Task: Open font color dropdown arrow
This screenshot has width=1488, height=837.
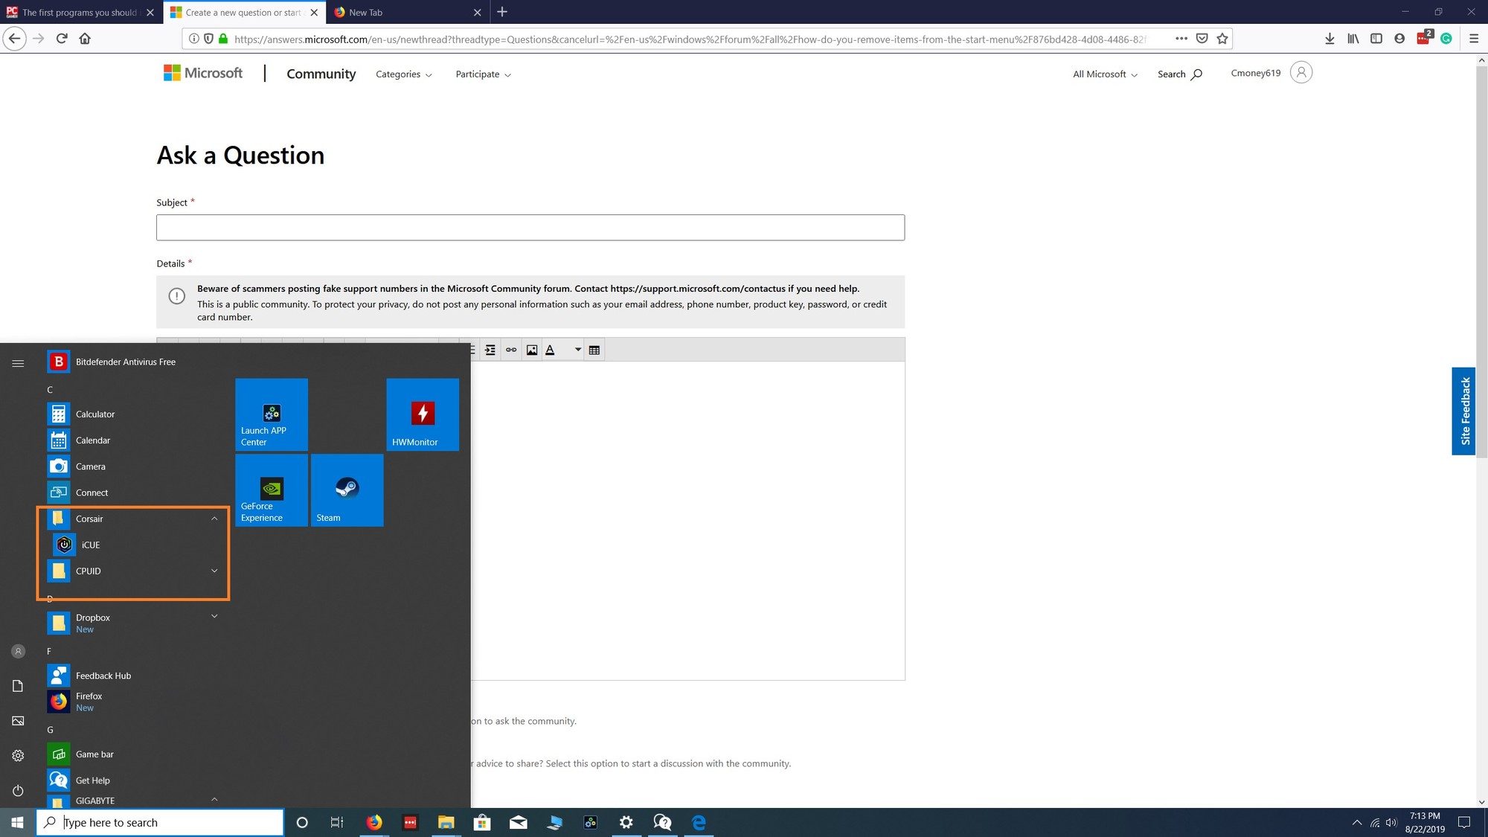Action: (577, 350)
